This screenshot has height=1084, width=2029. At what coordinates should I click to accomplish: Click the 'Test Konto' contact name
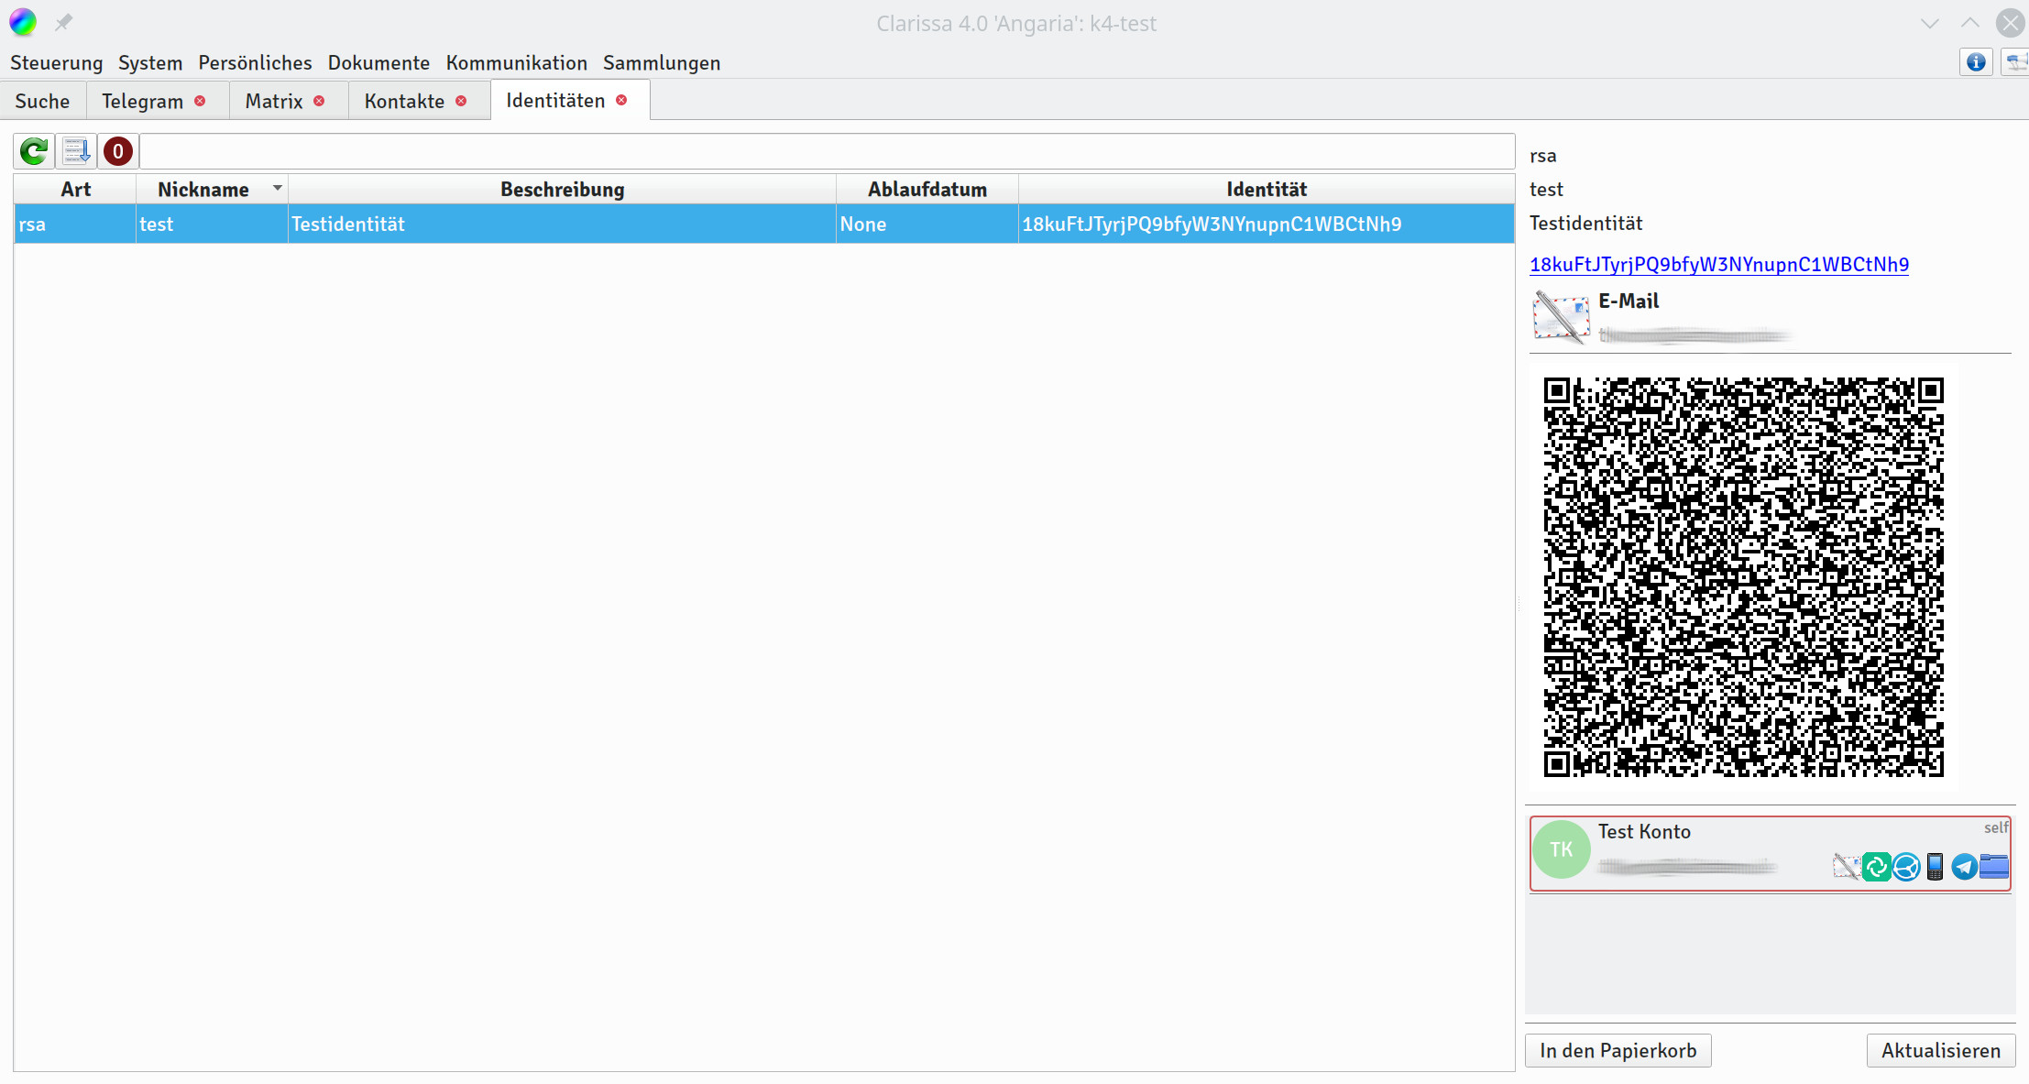click(1644, 831)
